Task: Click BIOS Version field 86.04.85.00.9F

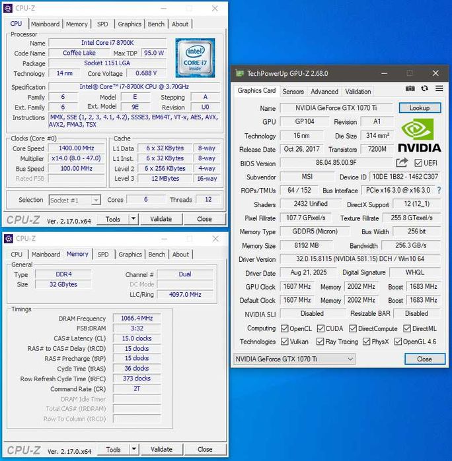Action: coord(336,163)
